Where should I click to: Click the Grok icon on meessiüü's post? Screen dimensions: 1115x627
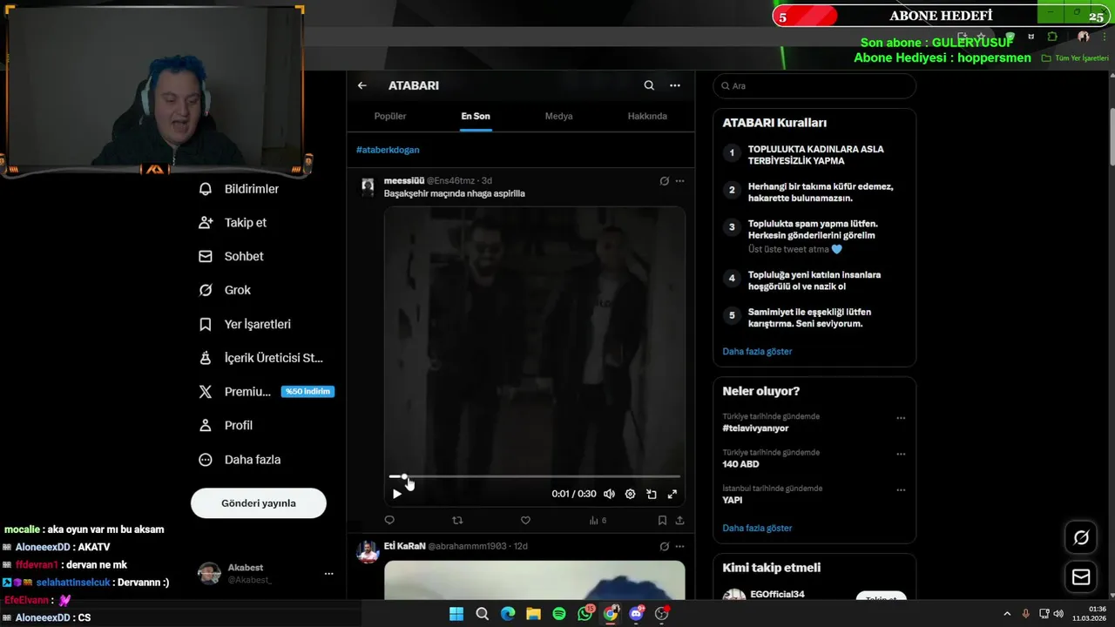665,181
